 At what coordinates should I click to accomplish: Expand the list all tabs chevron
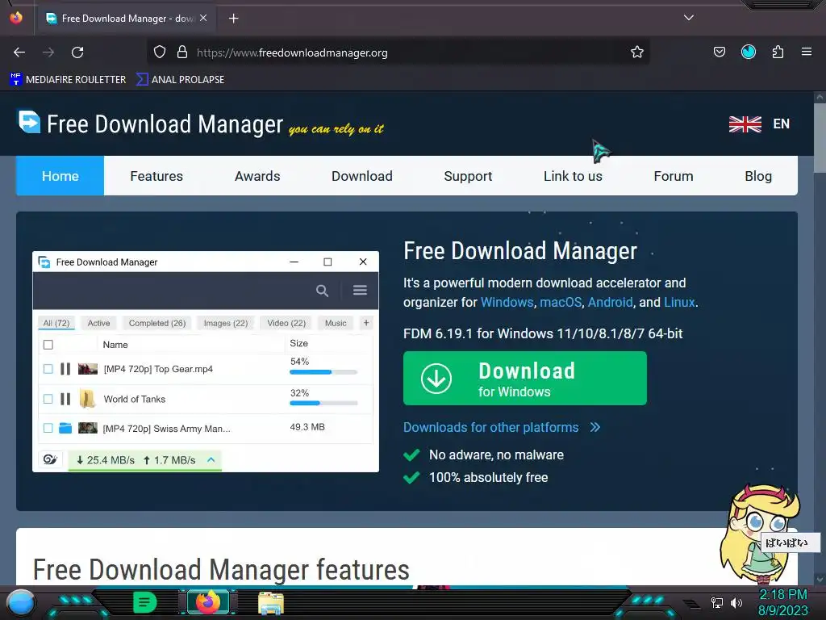pyautogui.click(x=689, y=18)
